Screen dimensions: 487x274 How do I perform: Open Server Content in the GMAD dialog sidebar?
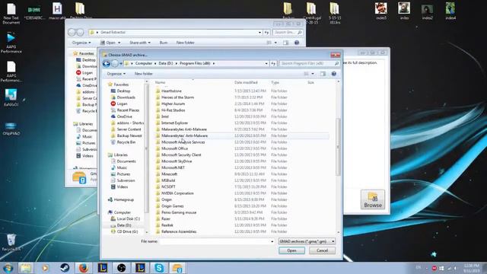[129, 129]
